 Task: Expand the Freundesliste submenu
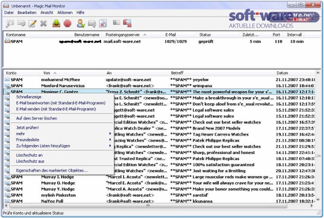[x=62, y=140]
